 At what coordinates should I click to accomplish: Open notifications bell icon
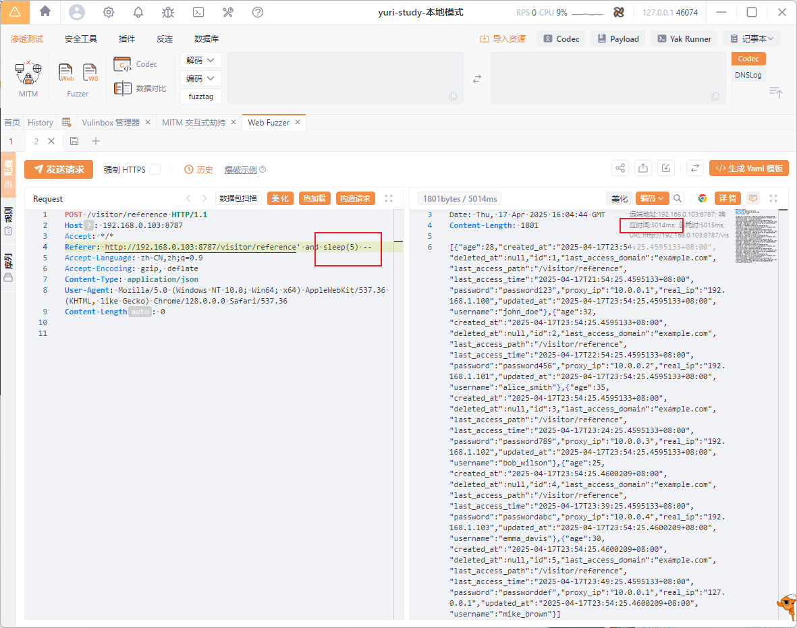138,12
